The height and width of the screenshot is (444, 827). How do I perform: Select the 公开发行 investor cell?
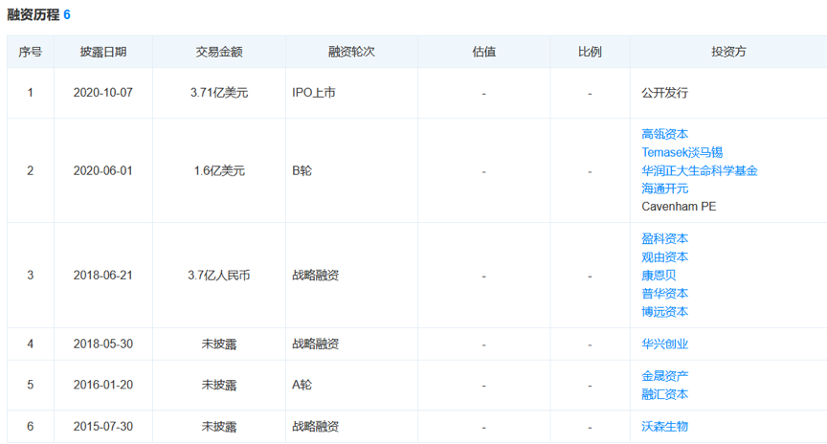(x=664, y=93)
